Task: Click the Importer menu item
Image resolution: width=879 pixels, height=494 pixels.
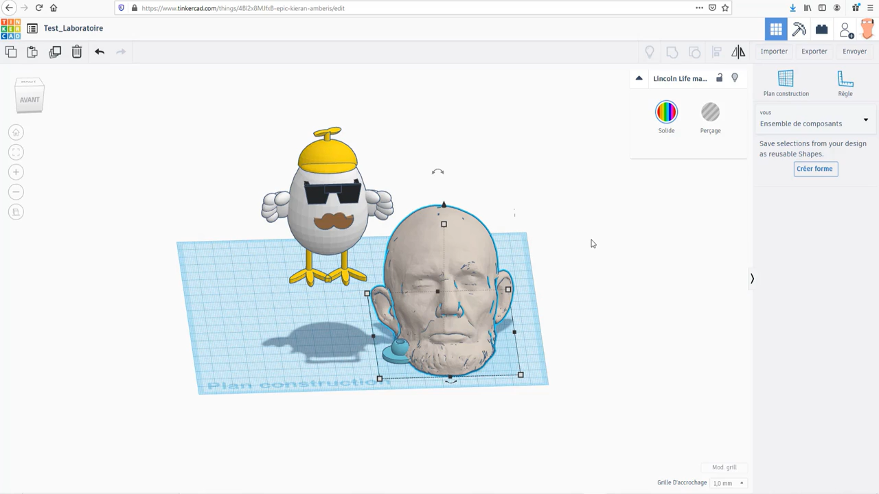Action: tap(774, 51)
